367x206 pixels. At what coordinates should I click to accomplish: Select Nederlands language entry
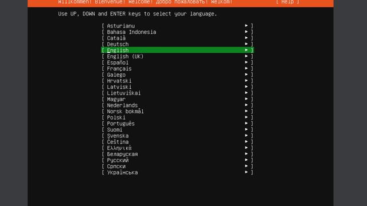coord(177,105)
